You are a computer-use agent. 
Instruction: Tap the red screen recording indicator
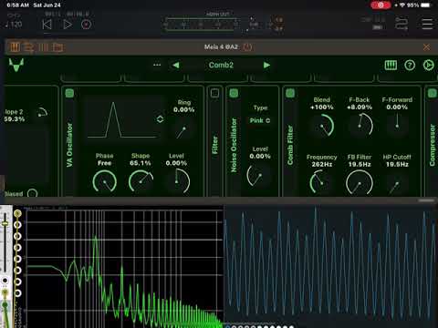click(x=381, y=5)
